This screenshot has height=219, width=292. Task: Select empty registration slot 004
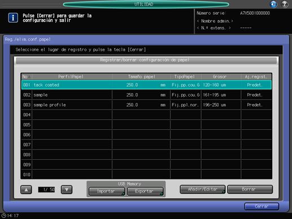(146, 115)
